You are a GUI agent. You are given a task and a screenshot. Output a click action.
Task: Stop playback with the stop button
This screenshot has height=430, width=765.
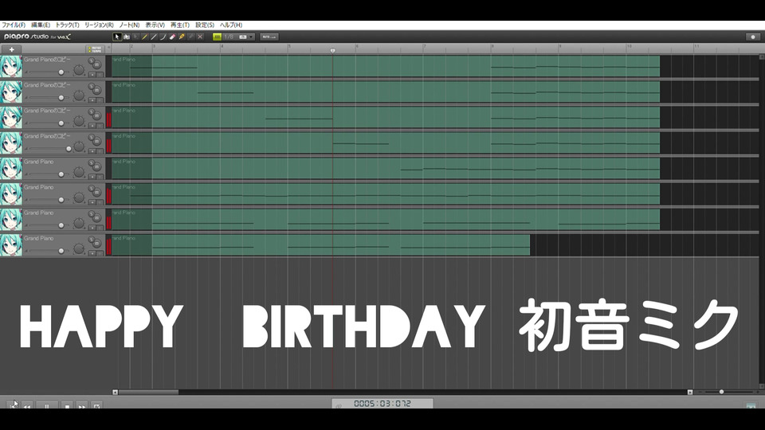tap(67, 405)
